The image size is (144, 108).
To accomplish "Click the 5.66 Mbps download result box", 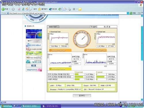I will (x=54, y=46).
